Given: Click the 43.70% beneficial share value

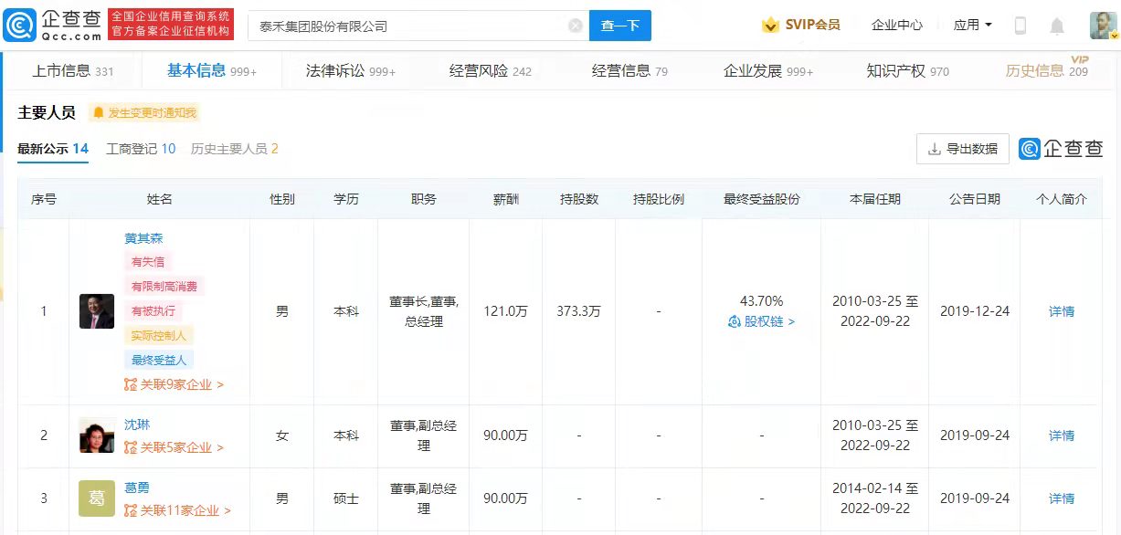Looking at the screenshot, I should click(761, 301).
